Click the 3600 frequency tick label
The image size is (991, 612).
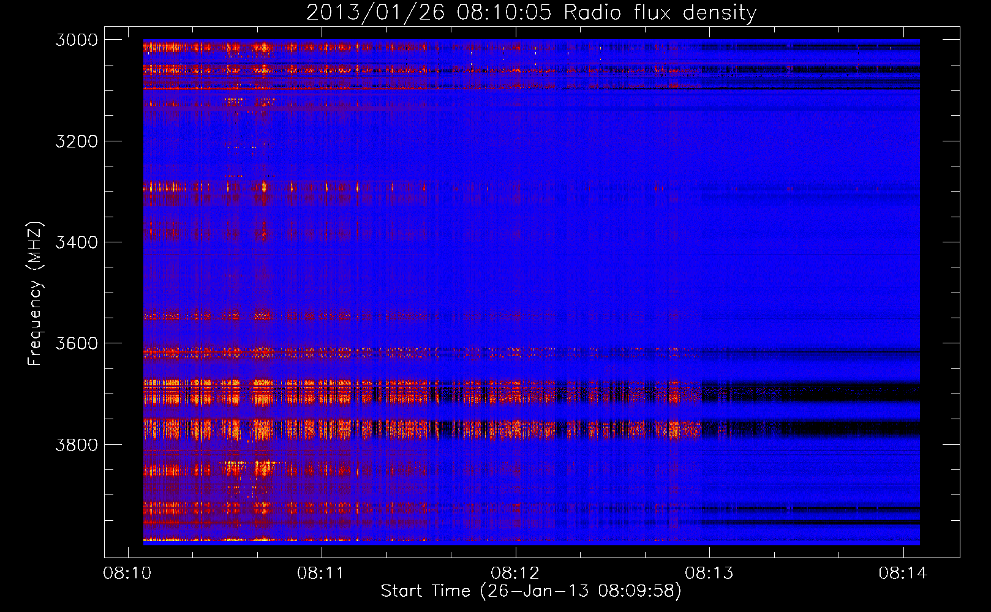[x=77, y=343]
